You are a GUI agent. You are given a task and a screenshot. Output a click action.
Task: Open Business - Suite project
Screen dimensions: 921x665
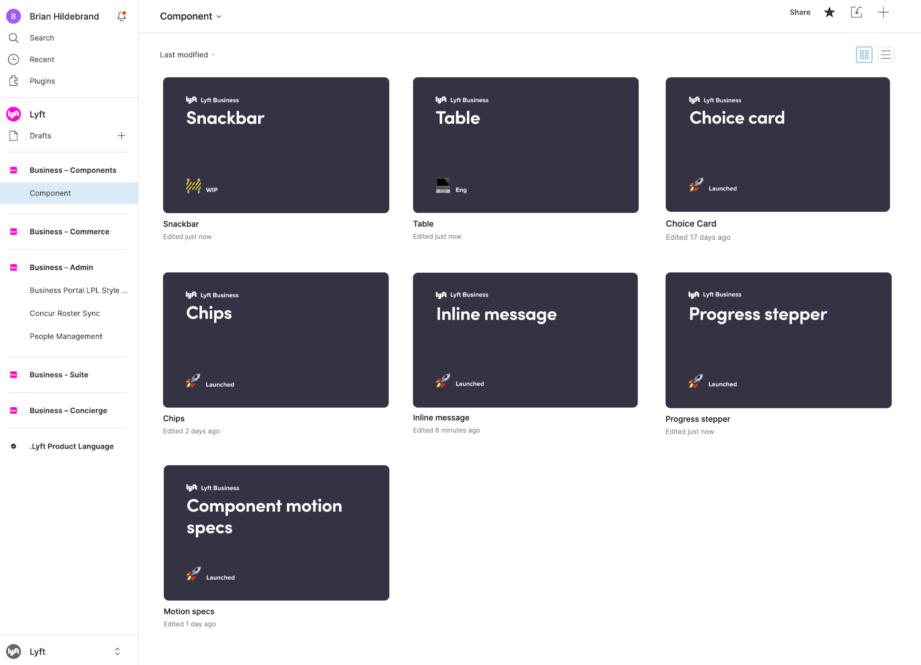(x=59, y=375)
